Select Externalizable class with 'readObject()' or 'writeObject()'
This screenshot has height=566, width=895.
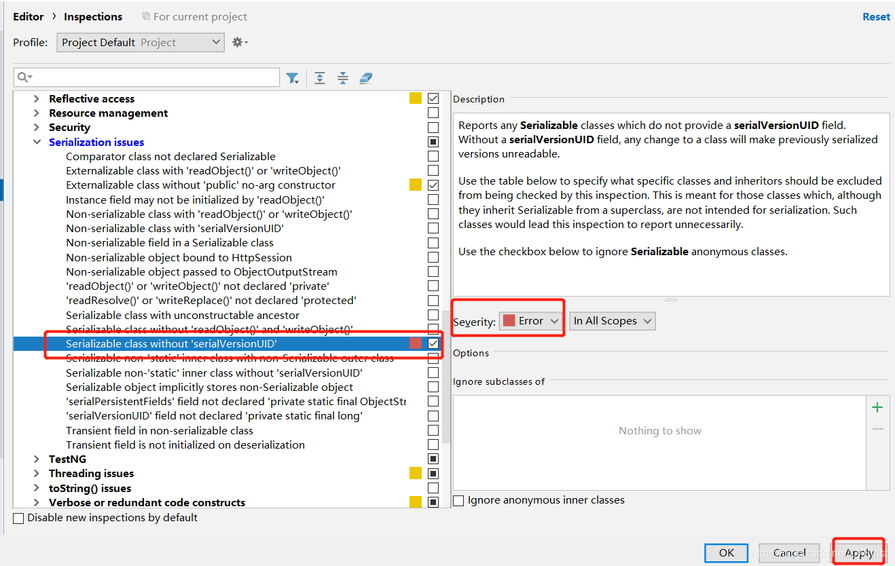203,171
